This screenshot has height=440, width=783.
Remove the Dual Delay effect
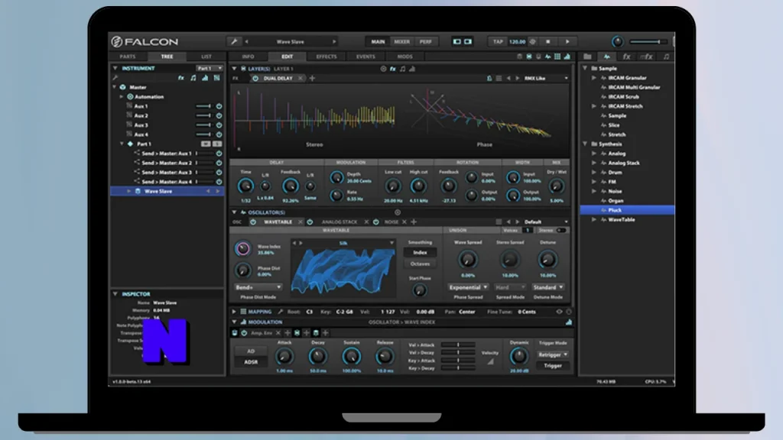click(x=300, y=79)
